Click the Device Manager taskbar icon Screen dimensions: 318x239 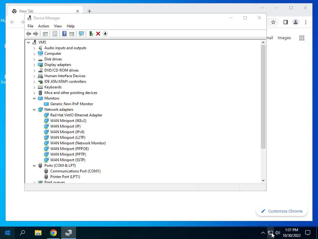pos(69,233)
